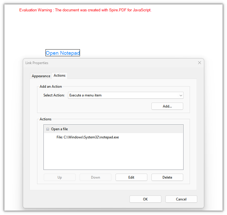Click the Open Notepad link

click(x=63, y=53)
